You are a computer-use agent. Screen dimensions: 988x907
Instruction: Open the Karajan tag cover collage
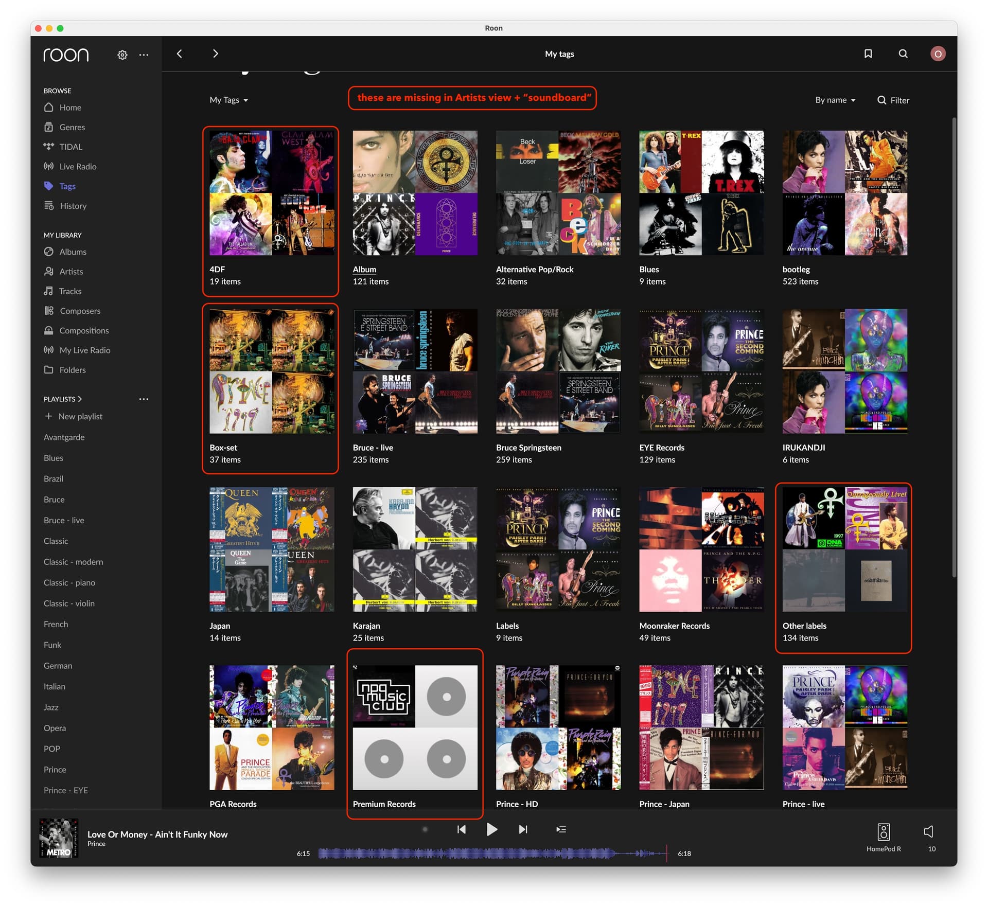pyautogui.click(x=415, y=549)
